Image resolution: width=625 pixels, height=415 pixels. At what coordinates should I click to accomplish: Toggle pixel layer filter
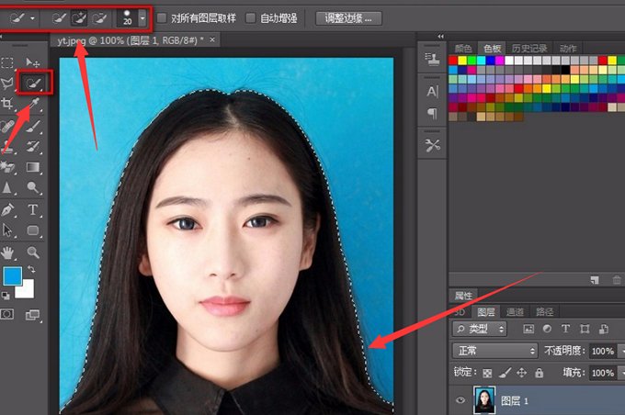coord(528,329)
